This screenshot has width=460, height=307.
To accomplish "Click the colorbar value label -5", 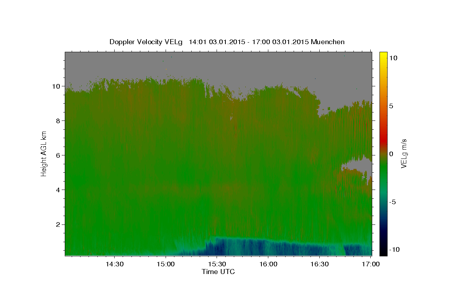I will [x=392, y=202].
